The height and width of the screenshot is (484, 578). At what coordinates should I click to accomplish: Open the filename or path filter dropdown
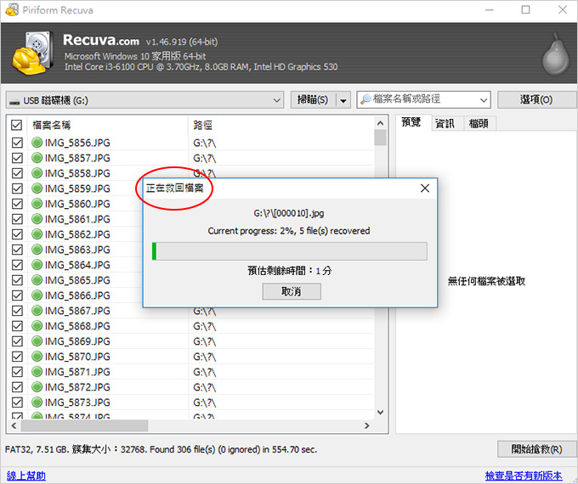click(484, 100)
